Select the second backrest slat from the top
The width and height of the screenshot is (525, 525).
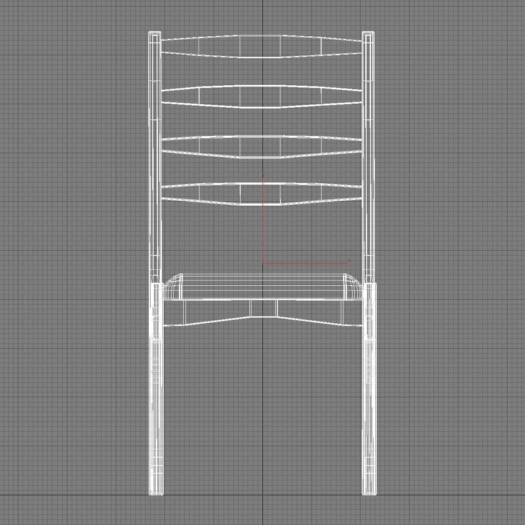point(262,97)
